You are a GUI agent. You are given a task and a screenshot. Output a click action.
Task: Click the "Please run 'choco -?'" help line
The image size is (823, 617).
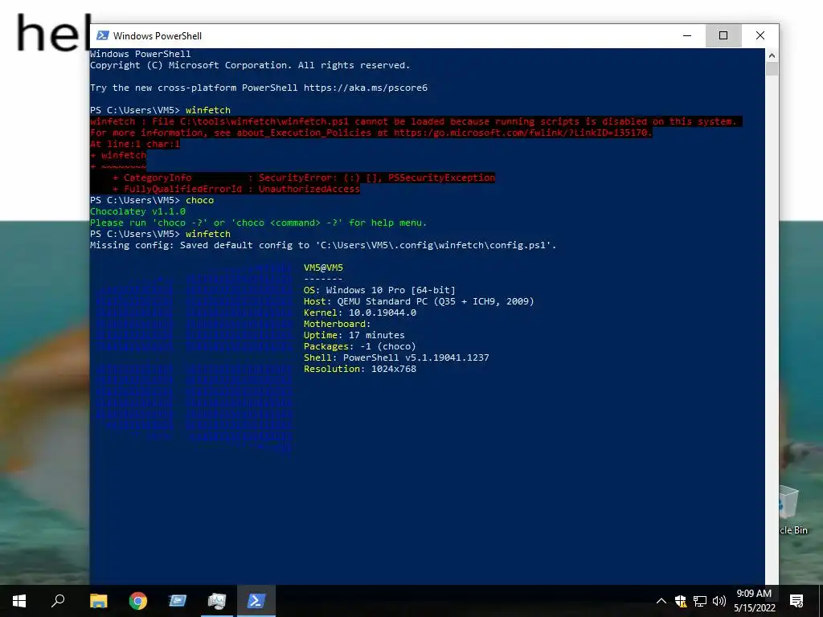[x=258, y=223]
